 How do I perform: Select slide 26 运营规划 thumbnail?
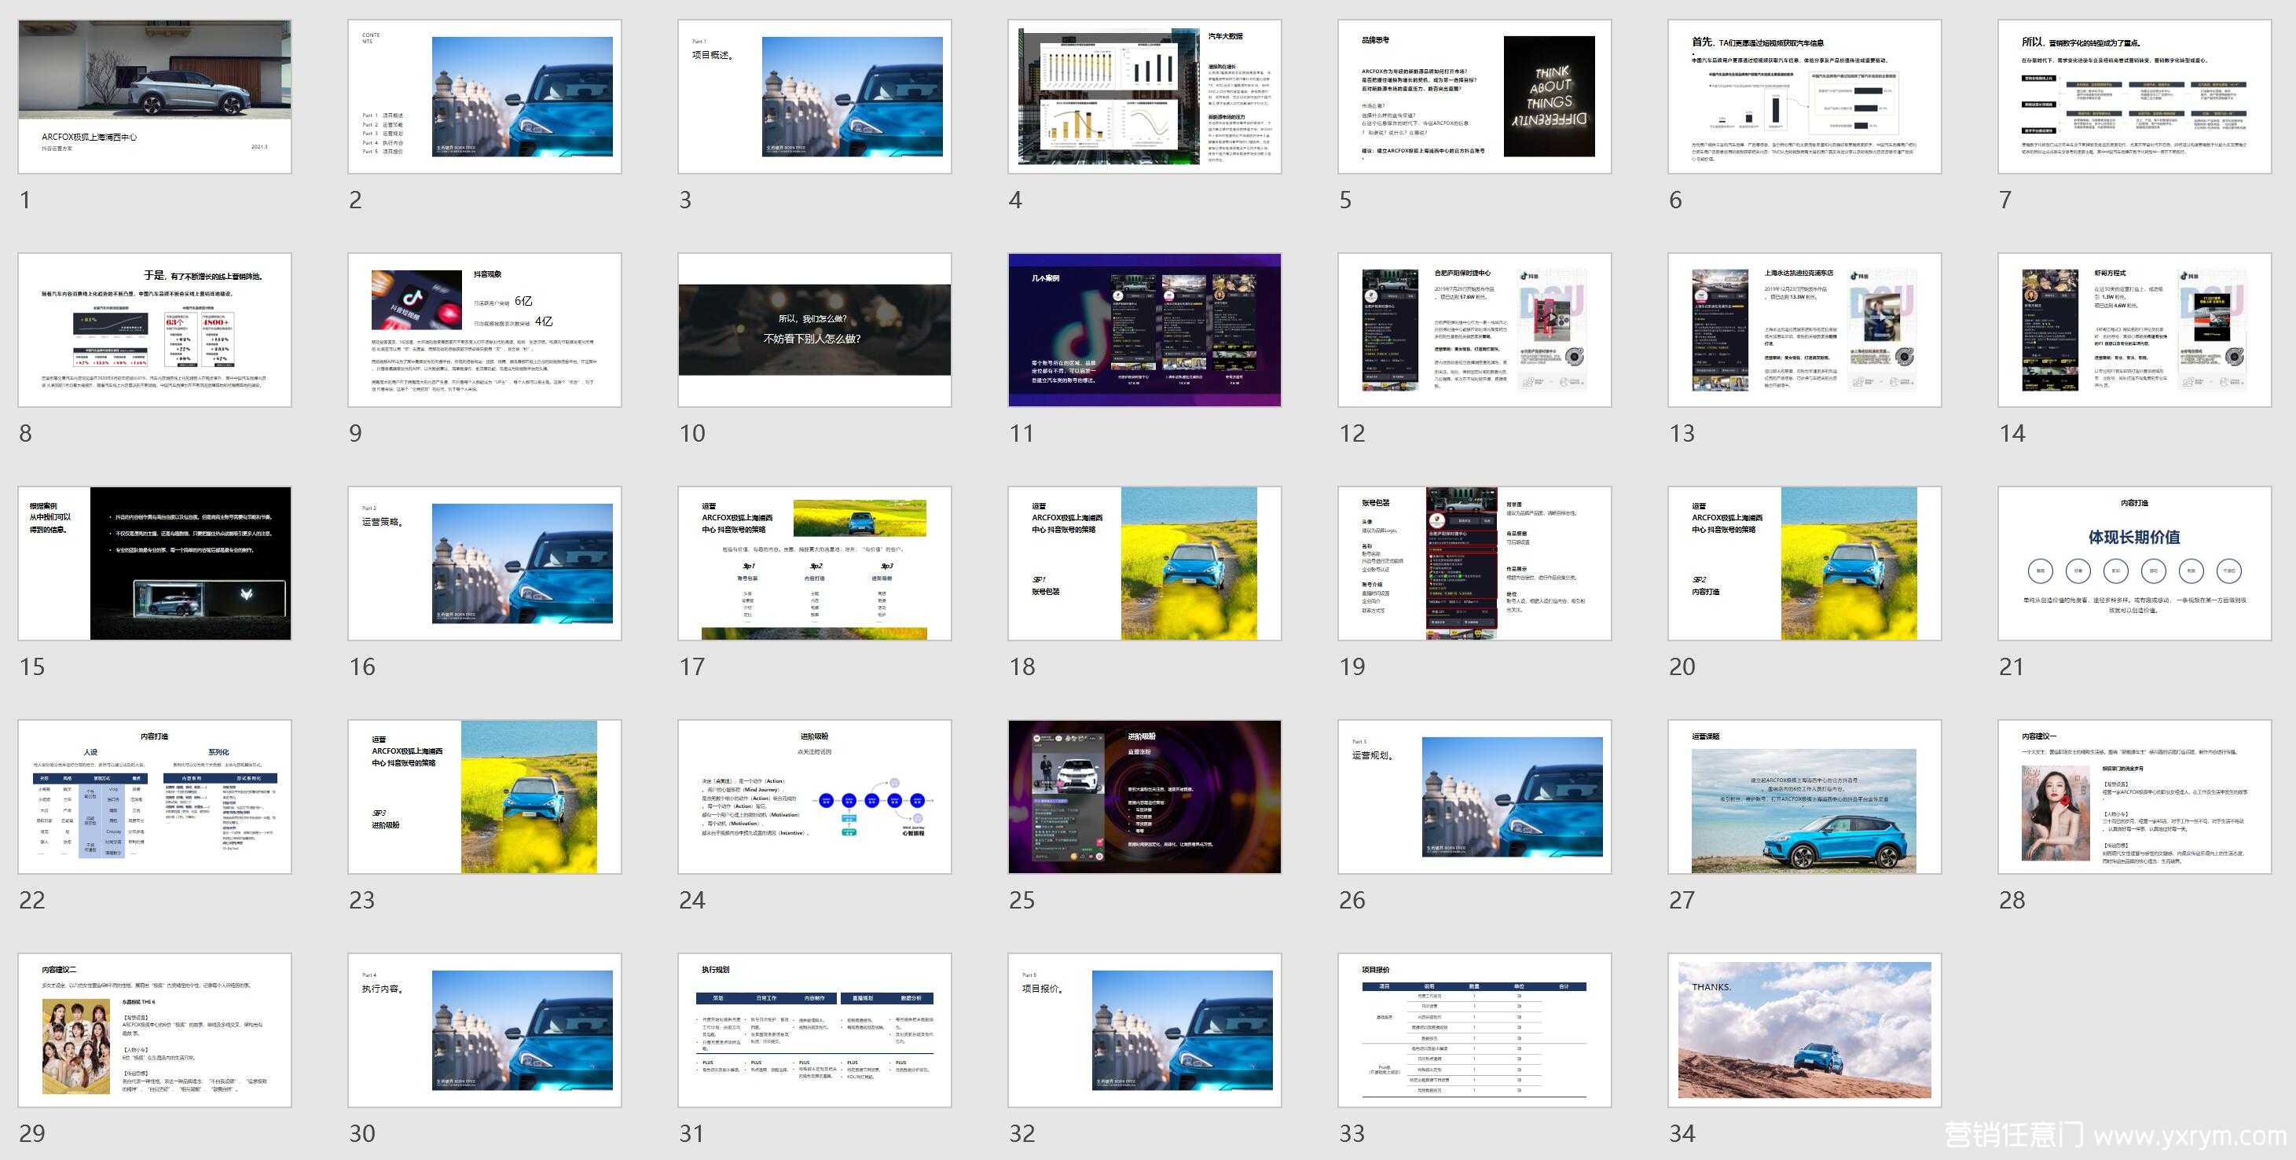coord(1474,797)
